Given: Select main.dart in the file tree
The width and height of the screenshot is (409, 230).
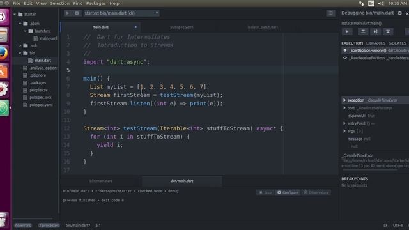Looking at the screenshot, I should [x=43, y=61].
